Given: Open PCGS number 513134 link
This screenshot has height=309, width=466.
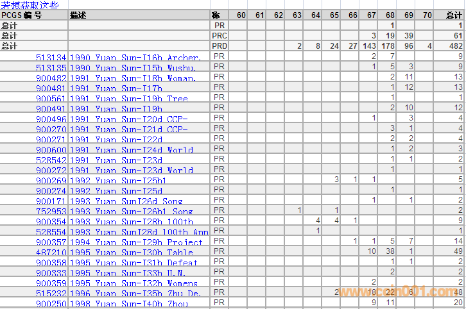Looking at the screenshot, I should click(x=51, y=58).
